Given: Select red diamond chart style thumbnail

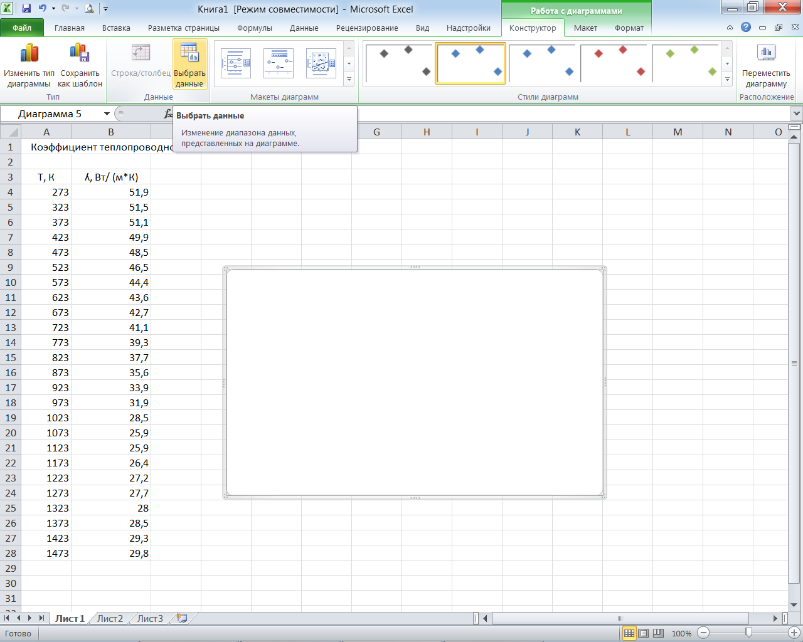Looking at the screenshot, I should pyautogui.click(x=615, y=63).
